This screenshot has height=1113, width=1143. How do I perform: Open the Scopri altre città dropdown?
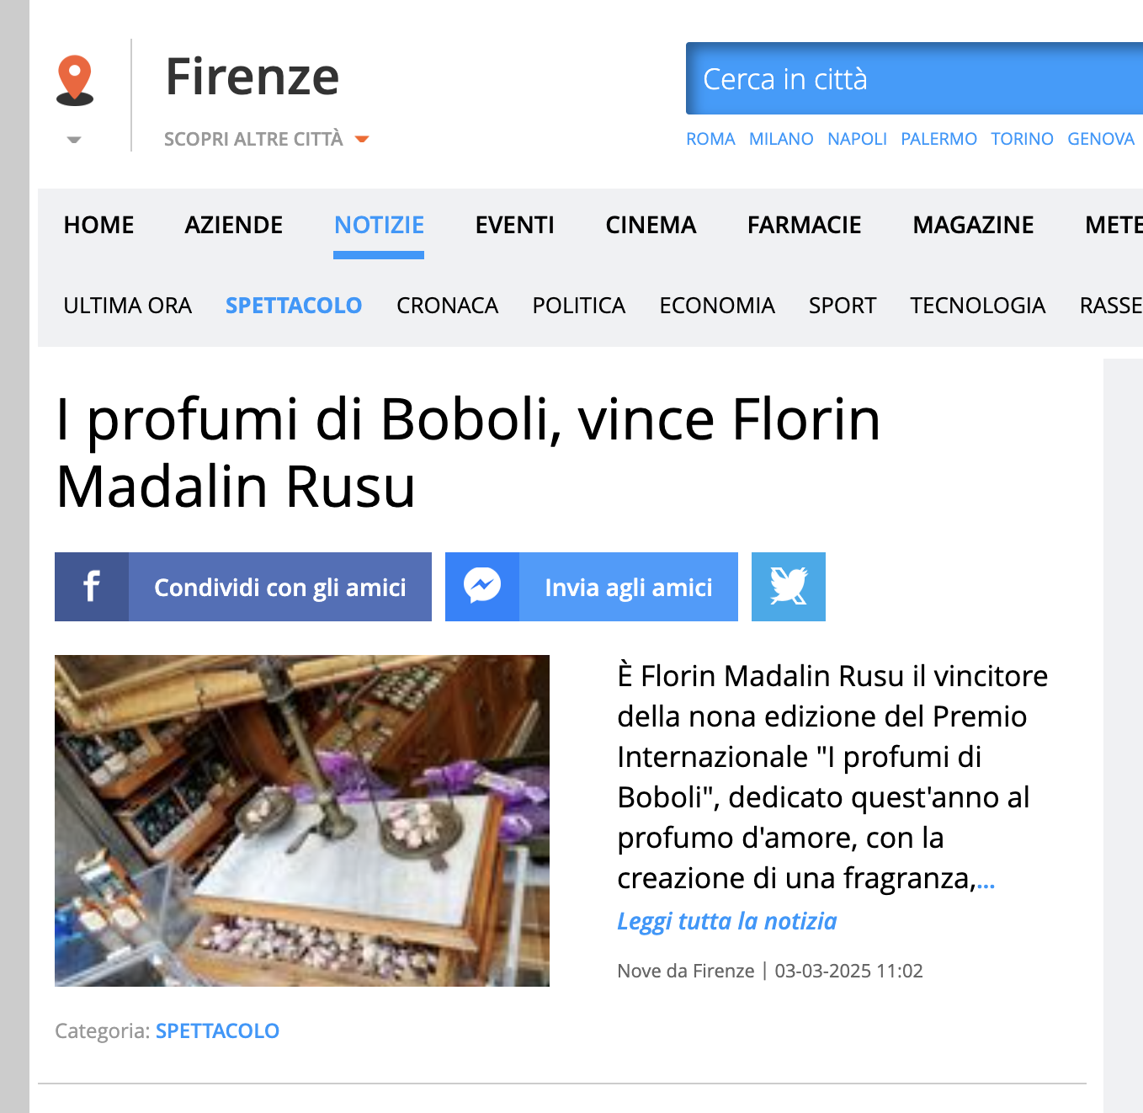[266, 139]
